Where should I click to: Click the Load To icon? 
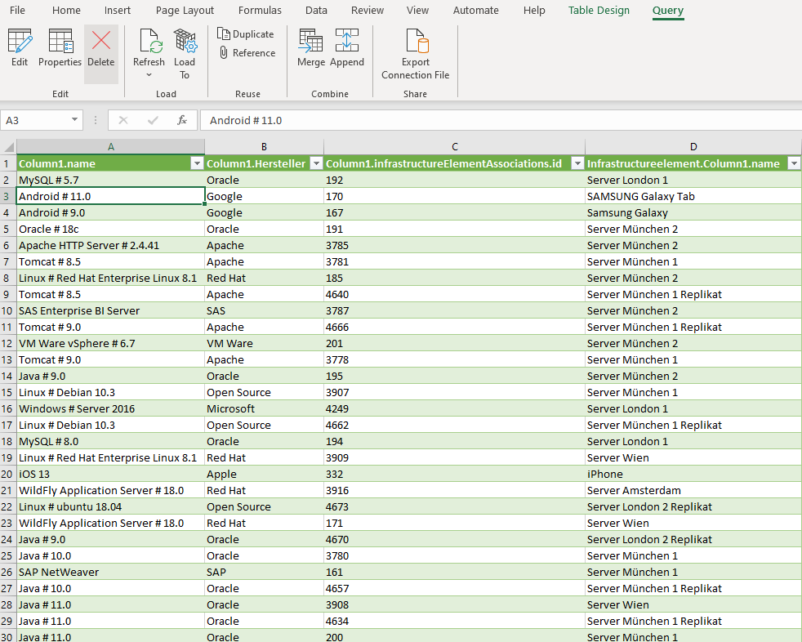tap(185, 49)
